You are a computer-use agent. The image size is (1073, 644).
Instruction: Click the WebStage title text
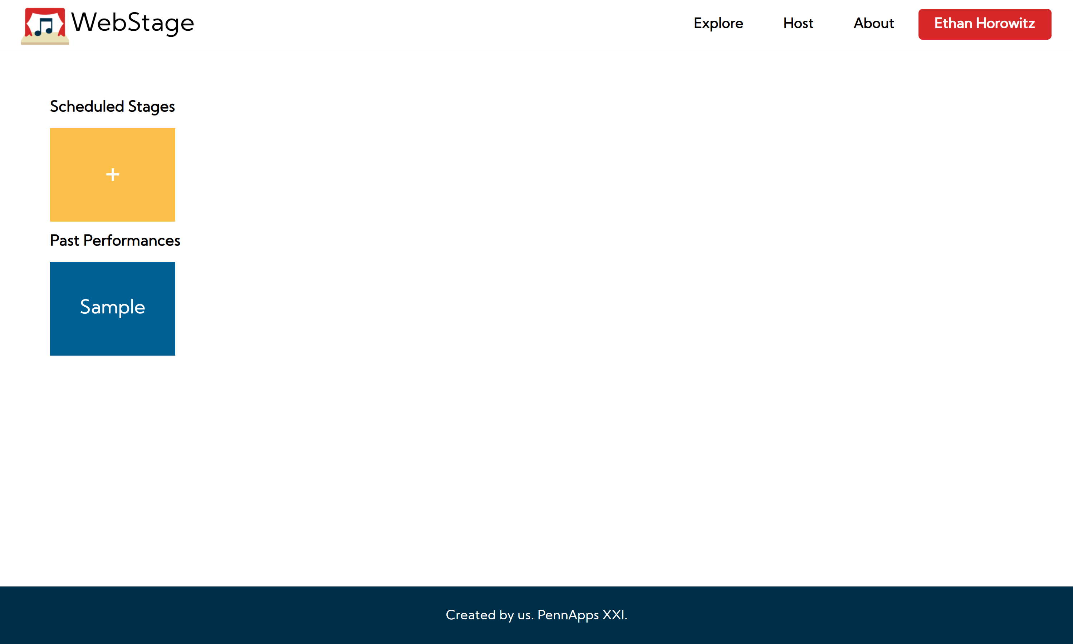(132, 23)
